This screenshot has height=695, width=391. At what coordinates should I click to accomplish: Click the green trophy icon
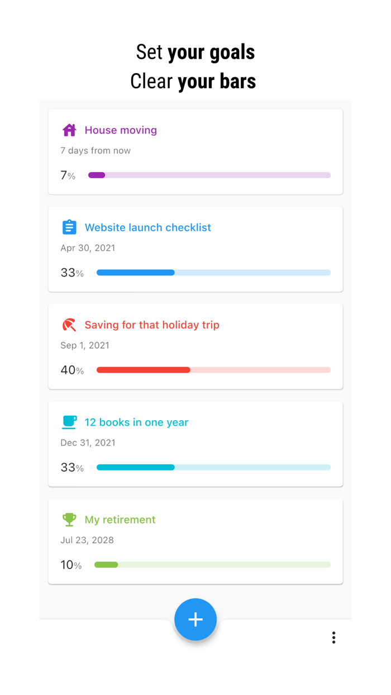point(69,520)
